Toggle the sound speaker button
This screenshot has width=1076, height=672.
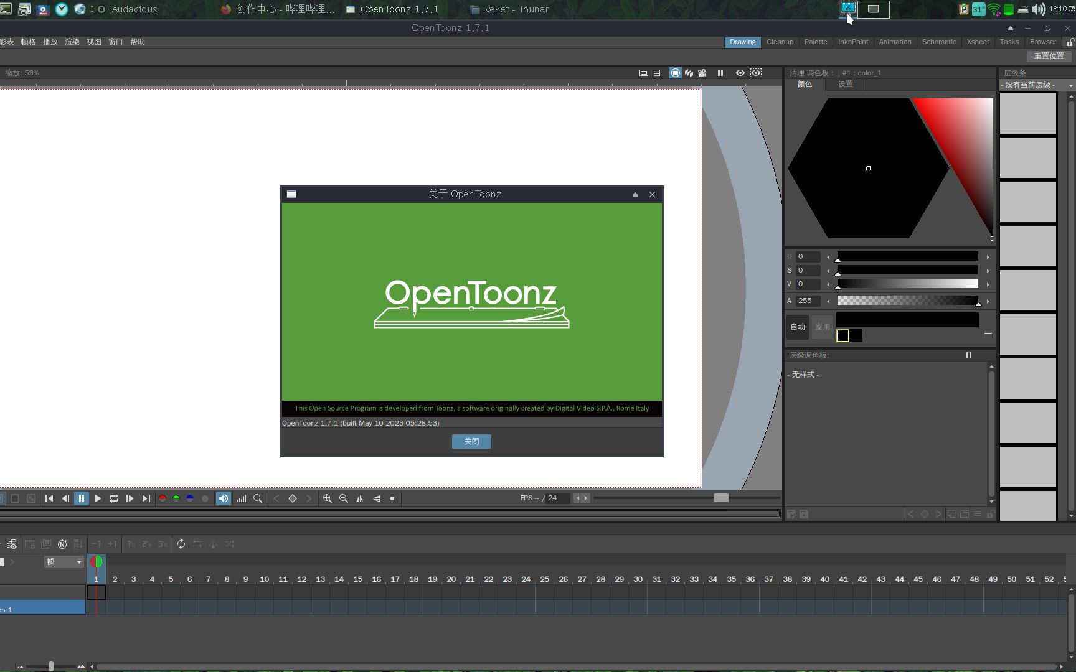(224, 498)
